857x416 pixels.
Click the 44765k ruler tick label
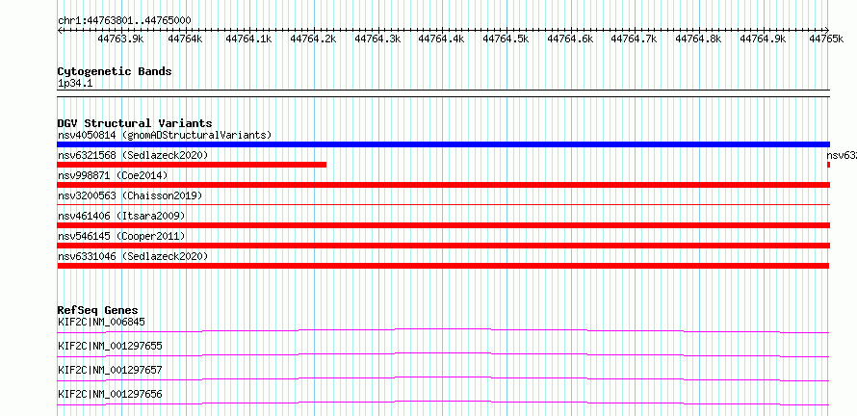coord(826,39)
